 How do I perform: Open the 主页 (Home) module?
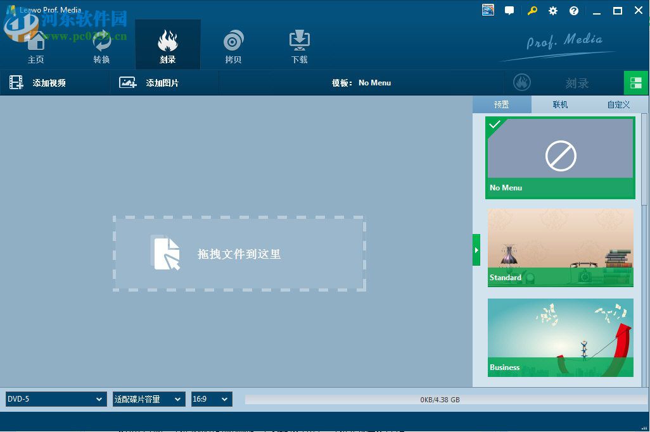(36, 44)
